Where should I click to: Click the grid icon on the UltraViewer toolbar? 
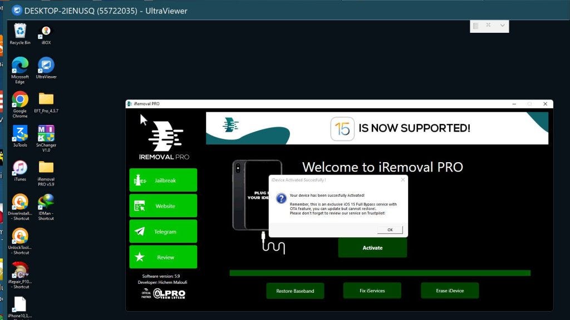(476, 26)
